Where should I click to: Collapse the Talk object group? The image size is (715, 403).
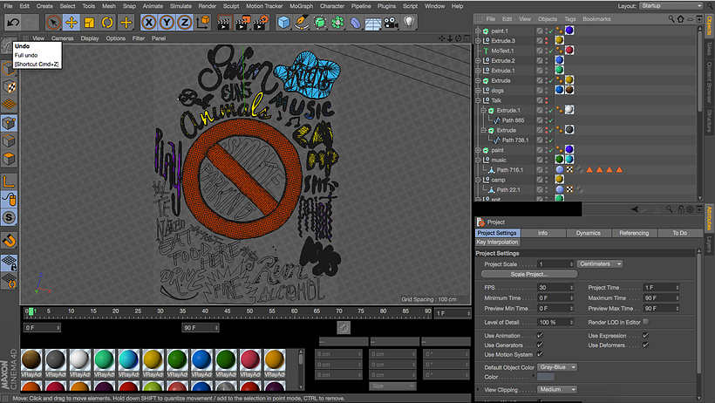(478, 100)
